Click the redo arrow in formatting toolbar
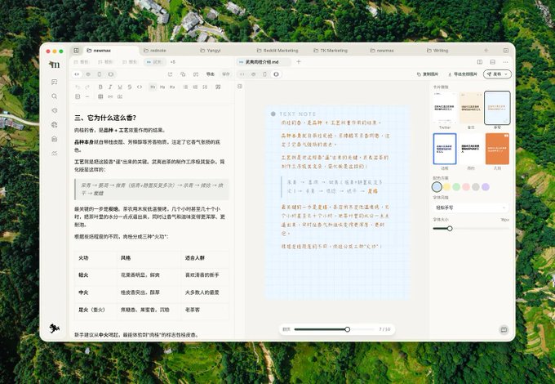 click(x=87, y=87)
